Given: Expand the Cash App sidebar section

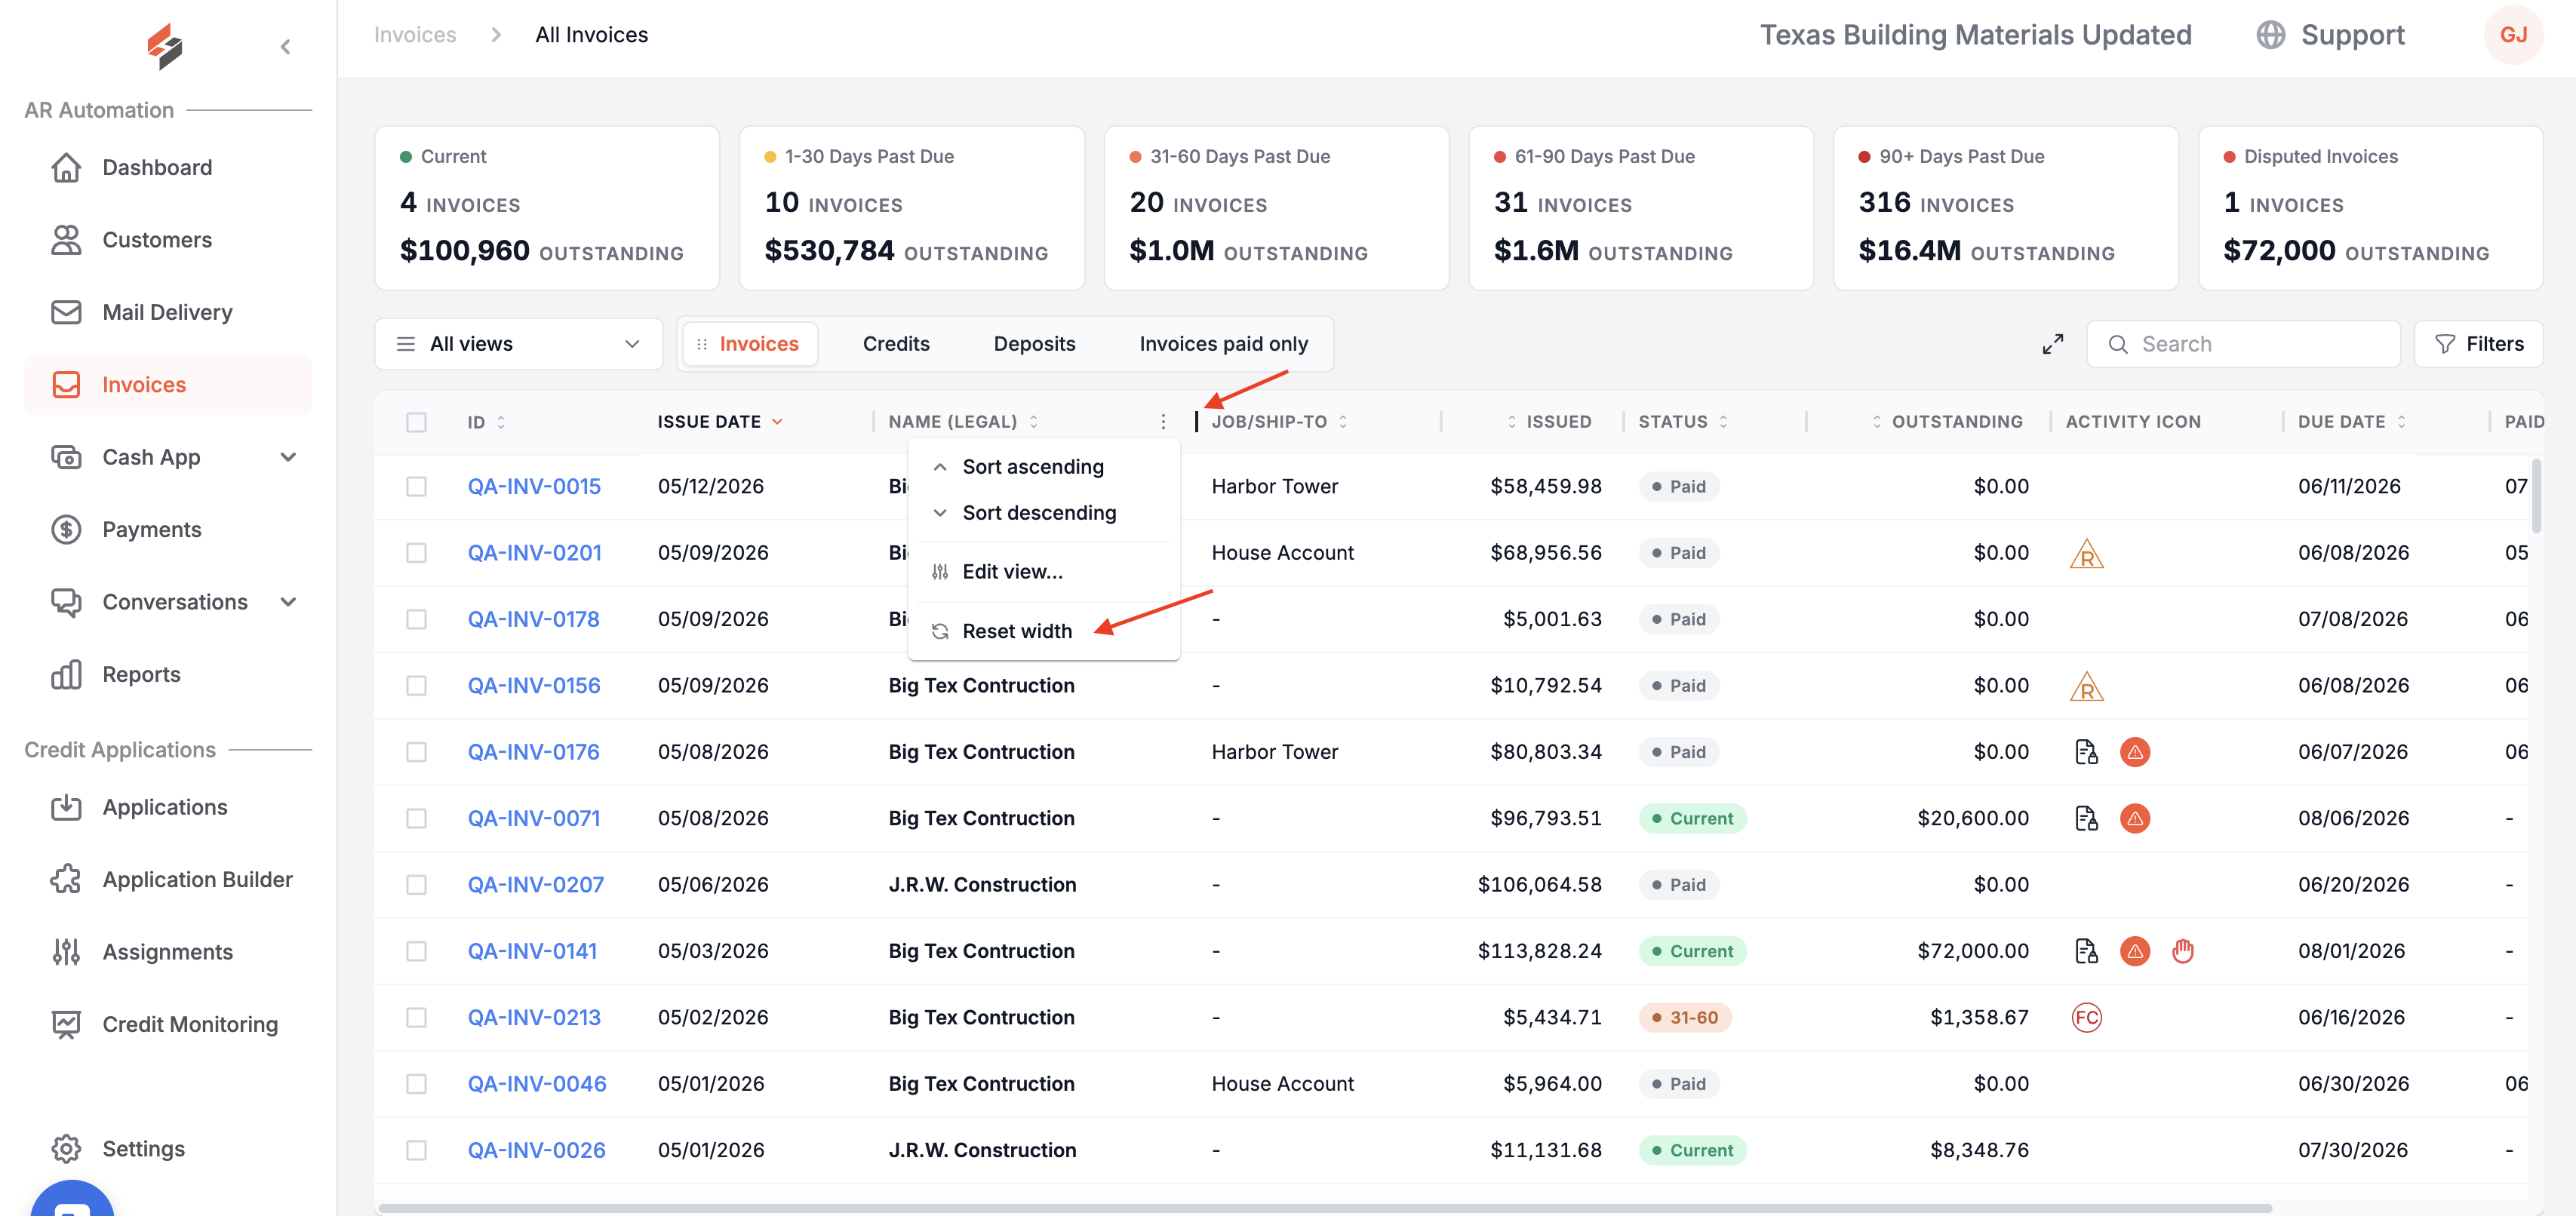Looking at the screenshot, I should coord(288,457).
